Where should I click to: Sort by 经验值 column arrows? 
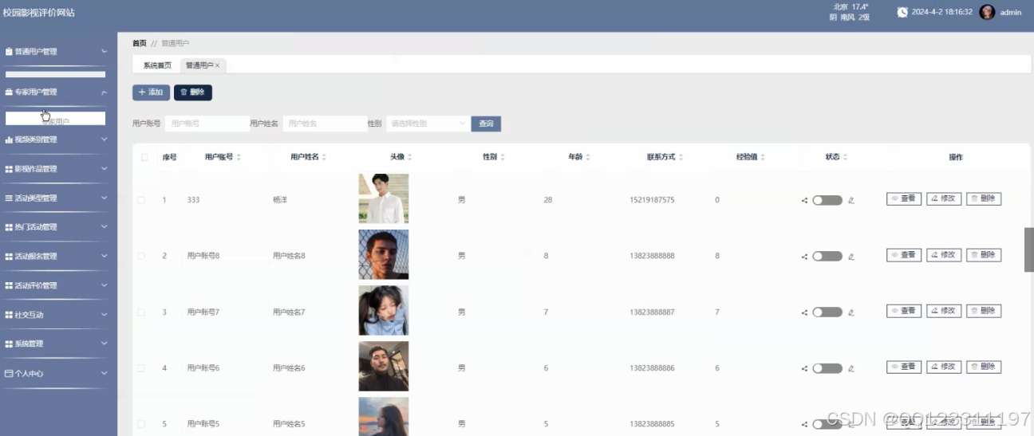coord(763,157)
